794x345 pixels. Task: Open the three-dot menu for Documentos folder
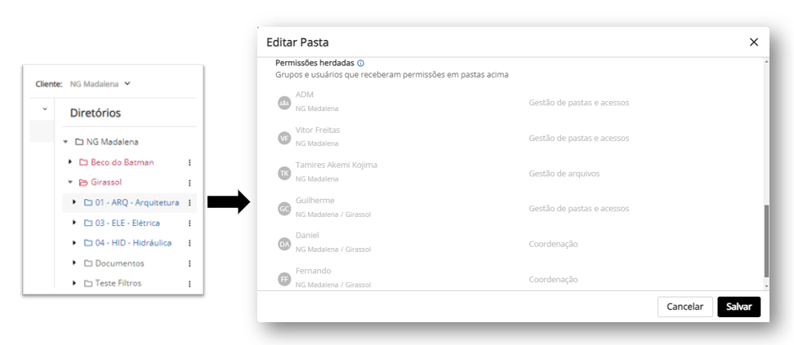[x=190, y=263]
